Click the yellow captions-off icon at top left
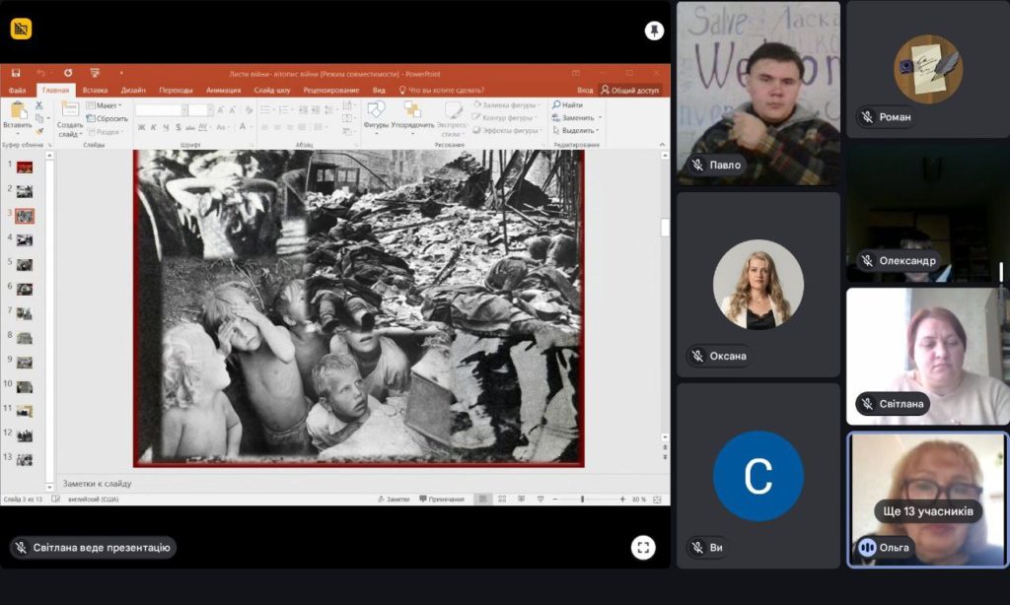 tap(21, 29)
